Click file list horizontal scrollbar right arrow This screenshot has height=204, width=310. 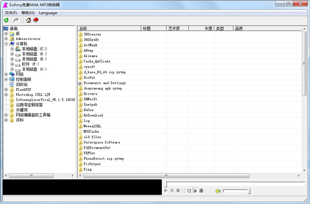coord(299,176)
